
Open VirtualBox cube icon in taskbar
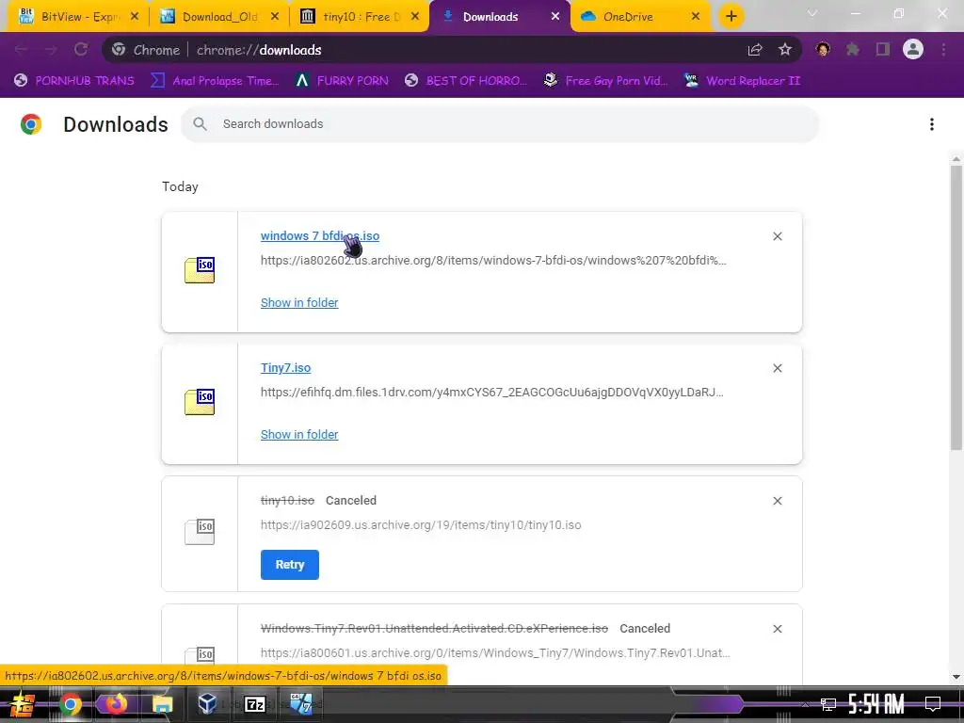point(207,703)
